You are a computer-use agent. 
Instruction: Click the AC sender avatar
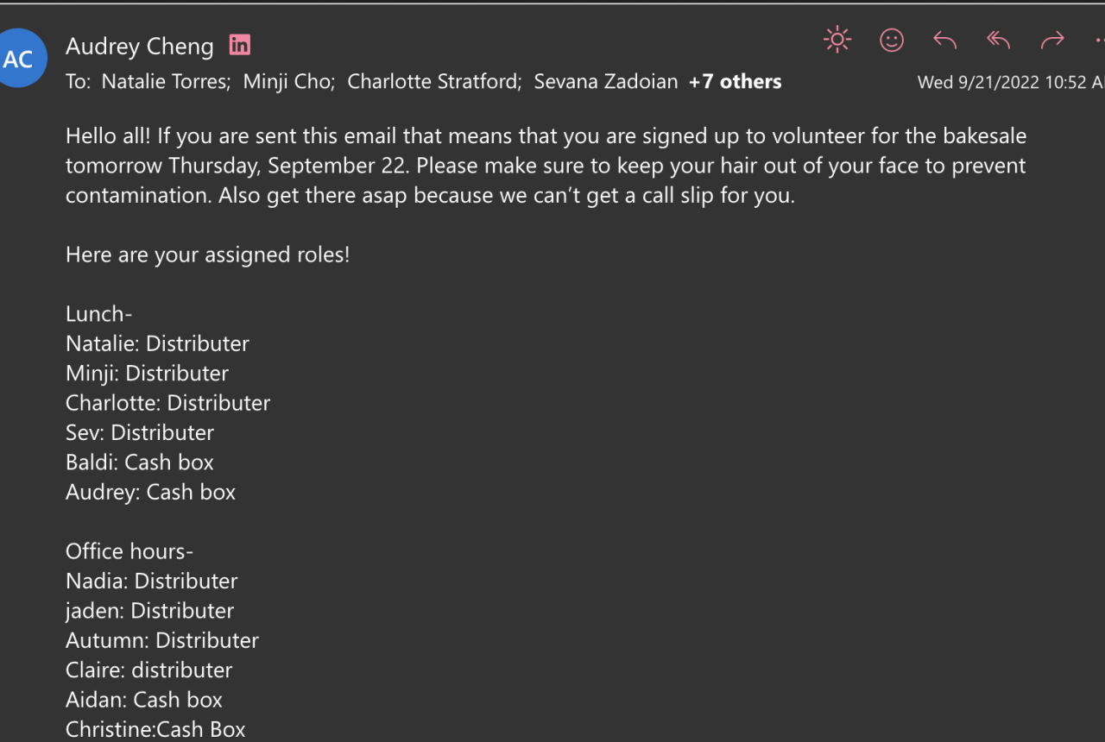19,59
